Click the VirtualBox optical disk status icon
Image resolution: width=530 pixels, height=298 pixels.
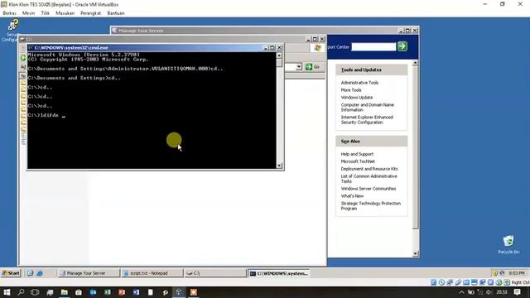click(441, 282)
